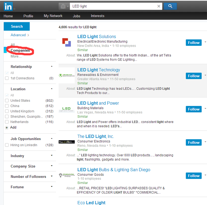207x205 pixels.
Task: Click the plus icon to Add location
Action: click(x=7, y=127)
